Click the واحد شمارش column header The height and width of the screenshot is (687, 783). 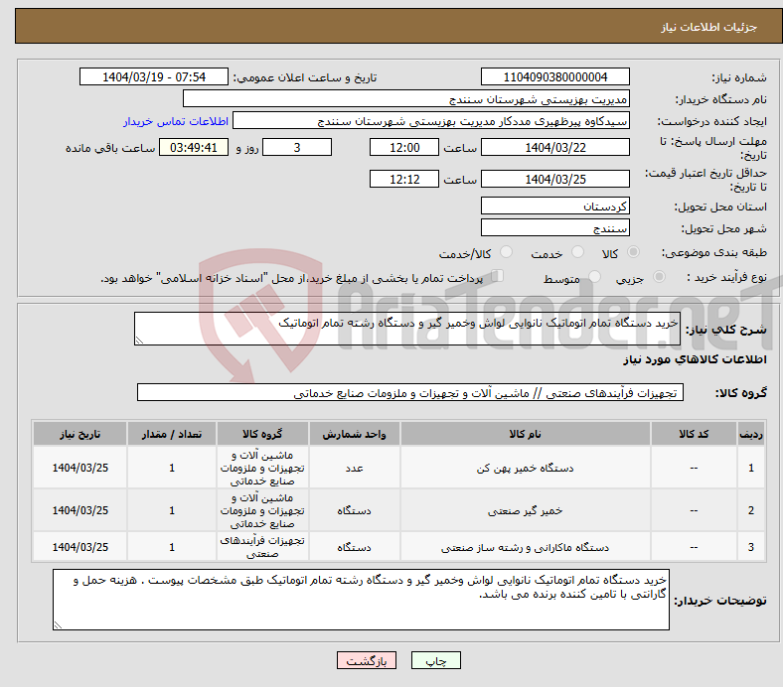pos(354,434)
